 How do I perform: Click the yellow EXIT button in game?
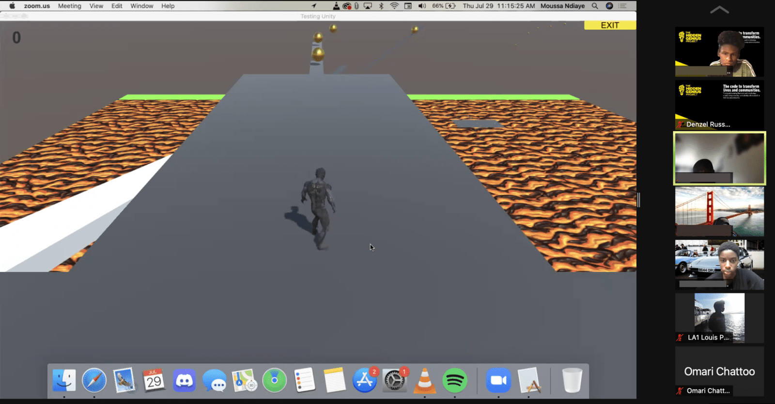609,25
